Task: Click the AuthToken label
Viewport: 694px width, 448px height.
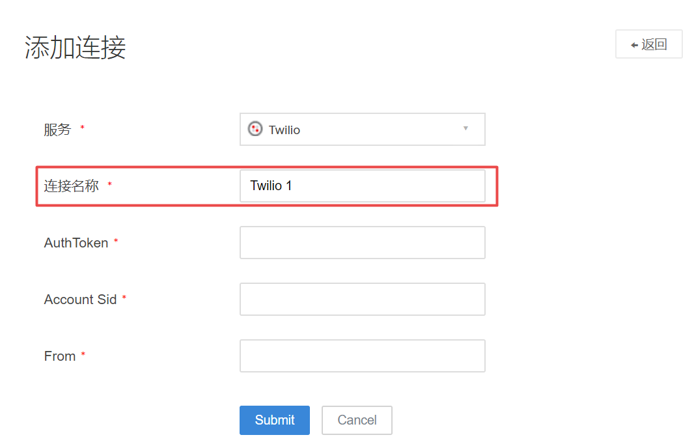Action: (x=76, y=243)
